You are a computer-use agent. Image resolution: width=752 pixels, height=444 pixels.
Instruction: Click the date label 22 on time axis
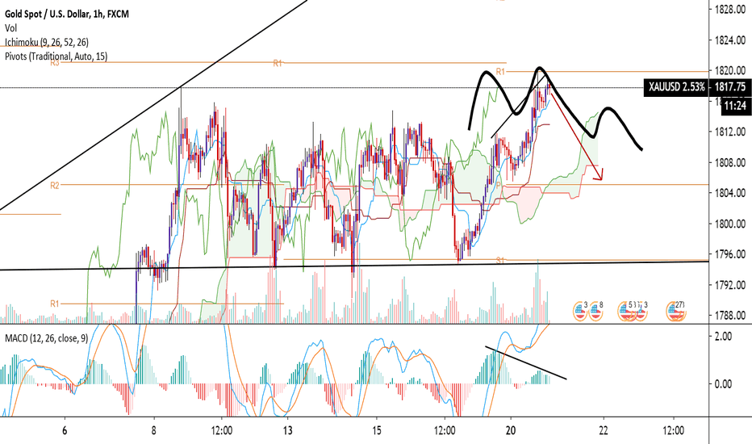tap(604, 430)
